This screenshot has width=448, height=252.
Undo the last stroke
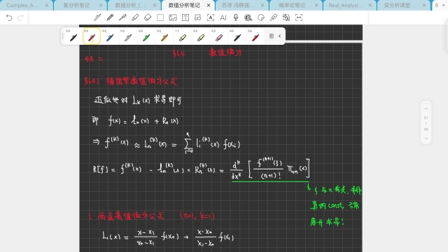[9, 17]
